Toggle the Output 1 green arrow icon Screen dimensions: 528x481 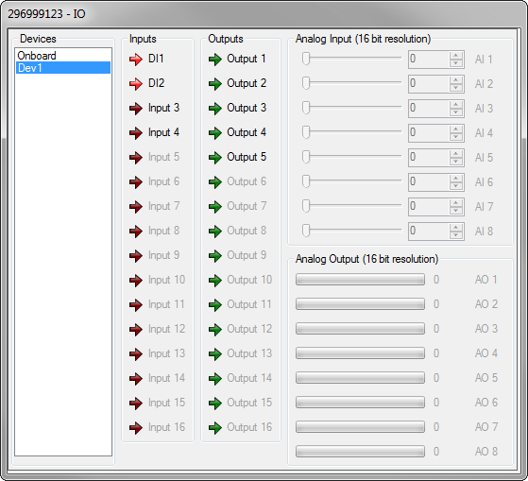pos(214,60)
